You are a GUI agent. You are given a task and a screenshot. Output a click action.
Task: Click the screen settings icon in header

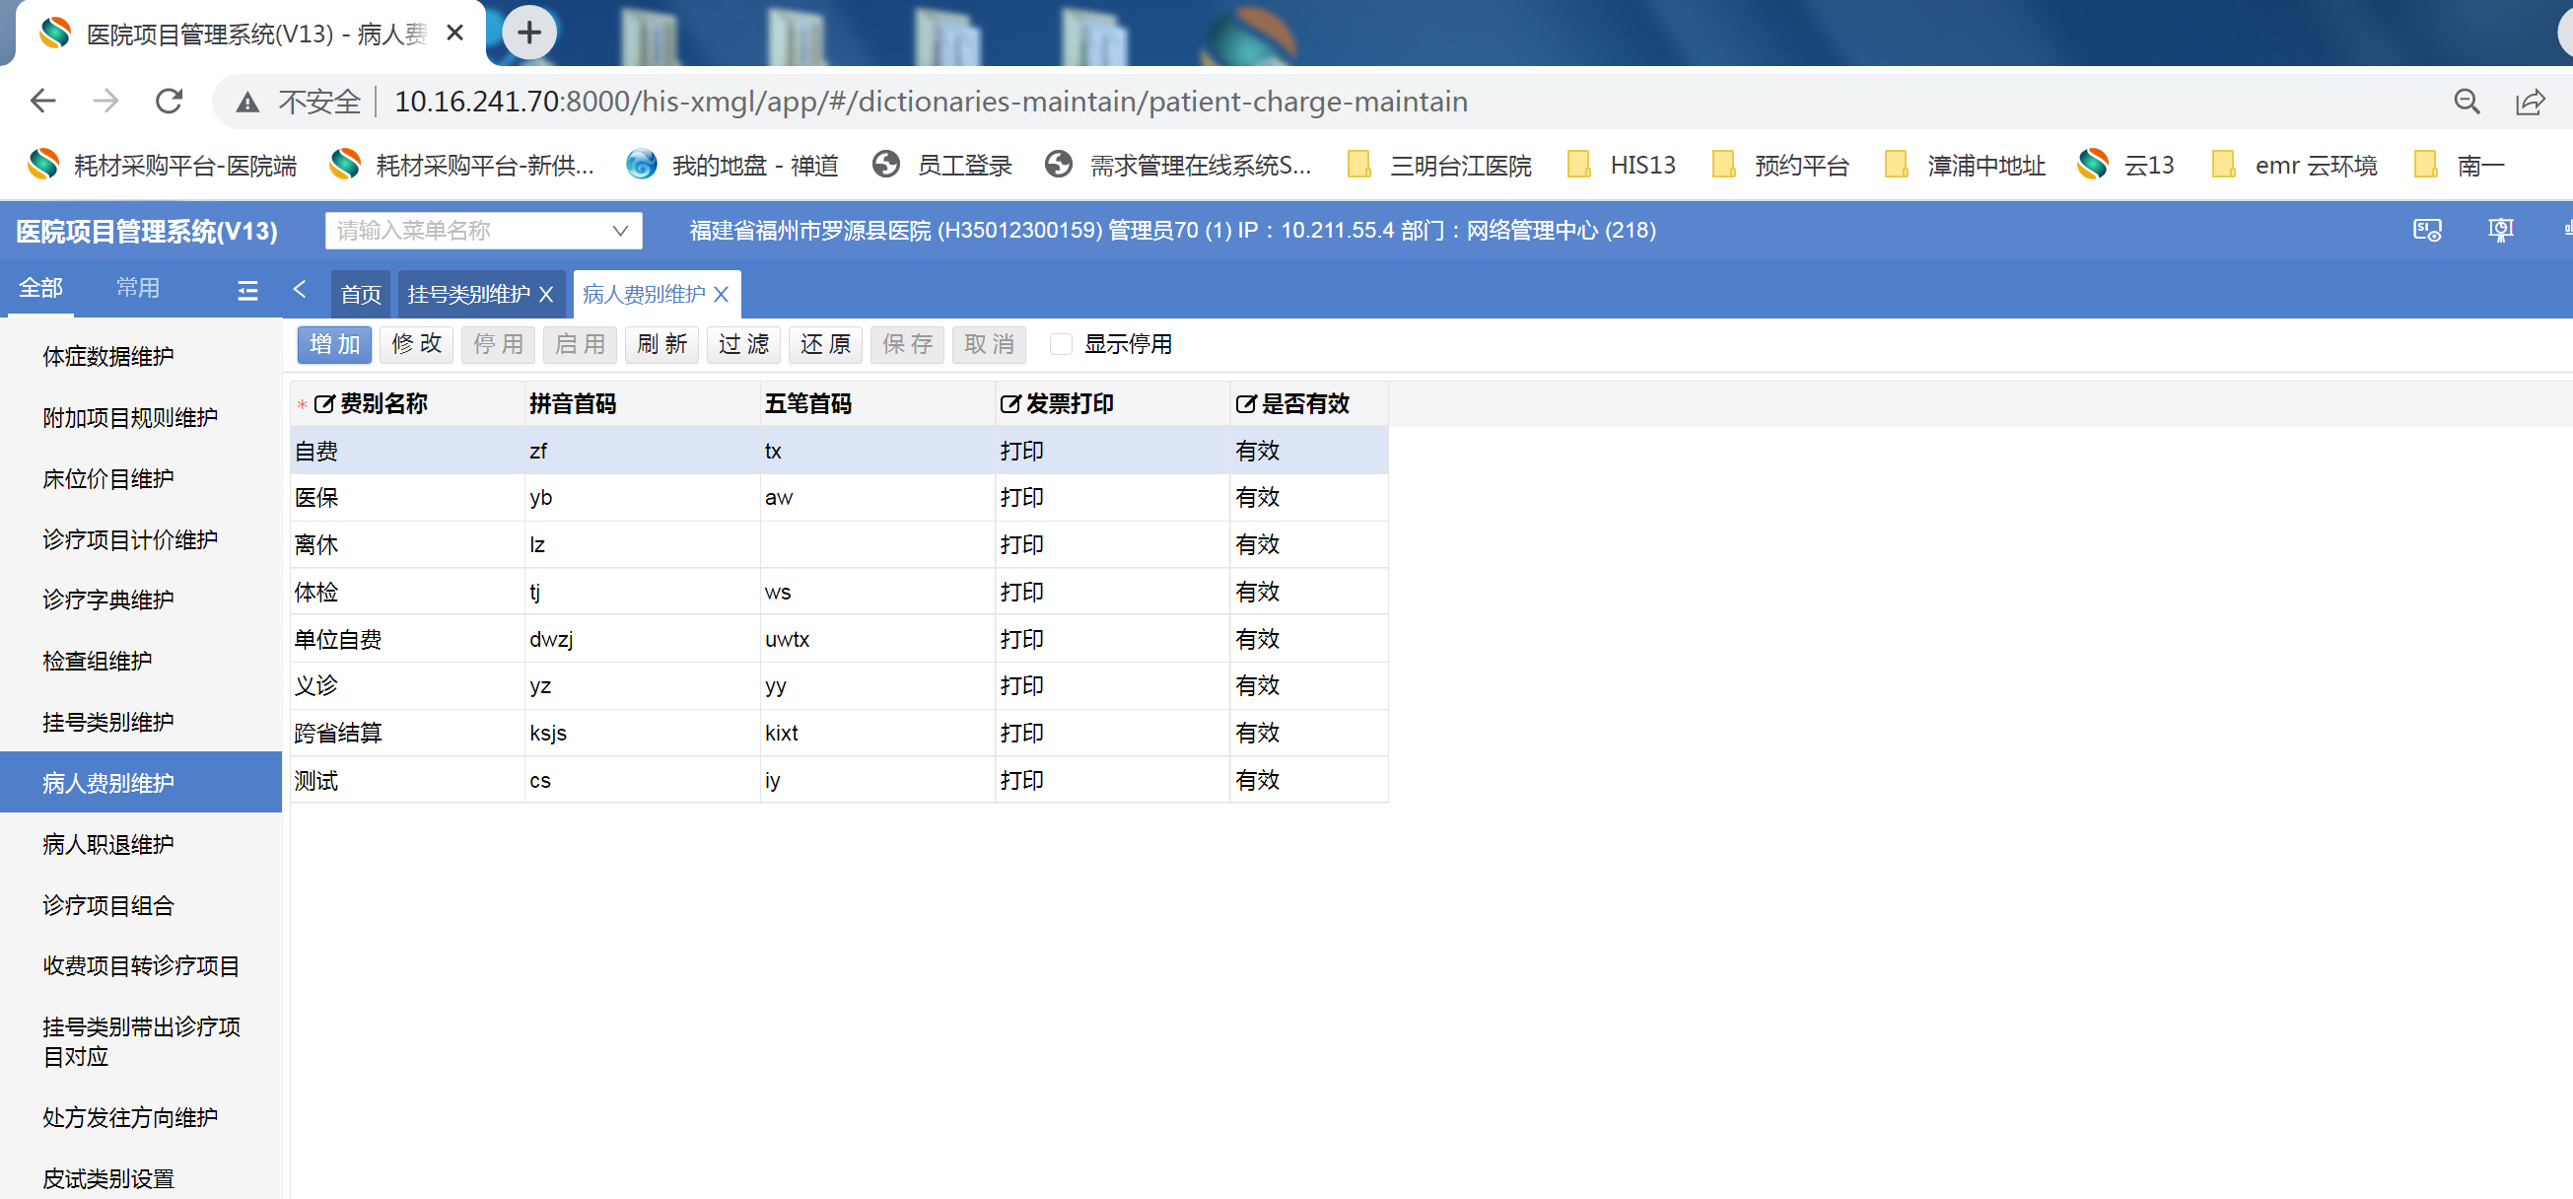(x=2426, y=231)
